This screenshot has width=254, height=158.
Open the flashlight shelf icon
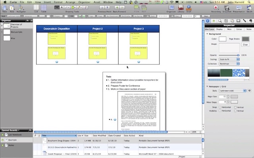[x=244, y=21]
